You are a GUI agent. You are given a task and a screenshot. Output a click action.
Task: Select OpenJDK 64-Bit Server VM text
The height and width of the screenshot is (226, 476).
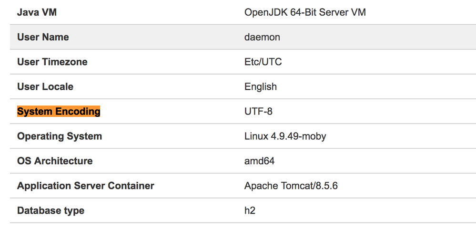point(305,12)
